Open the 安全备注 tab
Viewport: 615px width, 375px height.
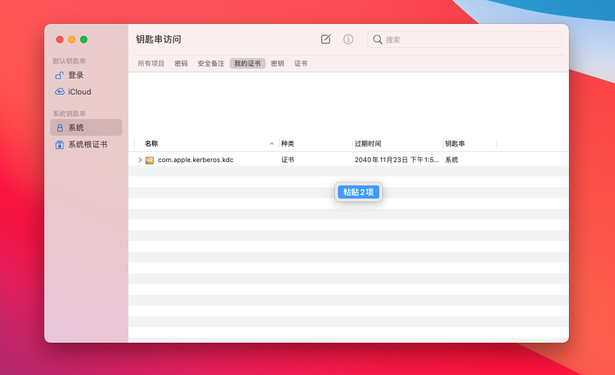click(211, 63)
